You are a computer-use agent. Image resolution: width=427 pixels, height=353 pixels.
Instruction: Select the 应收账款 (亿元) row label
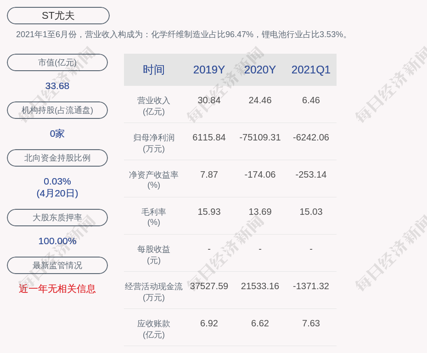tap(154, 329)
